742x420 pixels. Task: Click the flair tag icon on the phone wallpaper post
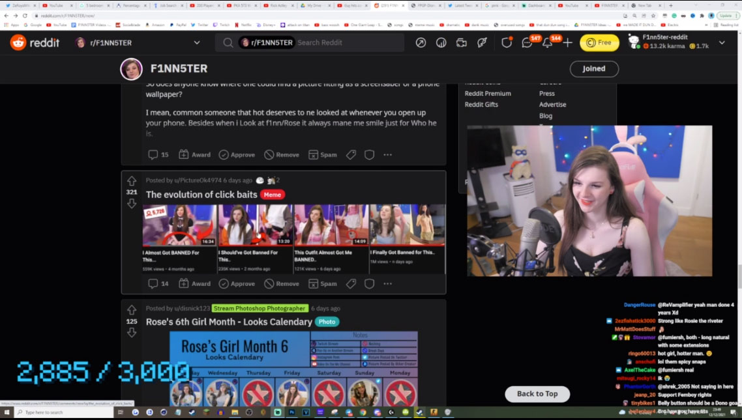(x=351, y=154)
